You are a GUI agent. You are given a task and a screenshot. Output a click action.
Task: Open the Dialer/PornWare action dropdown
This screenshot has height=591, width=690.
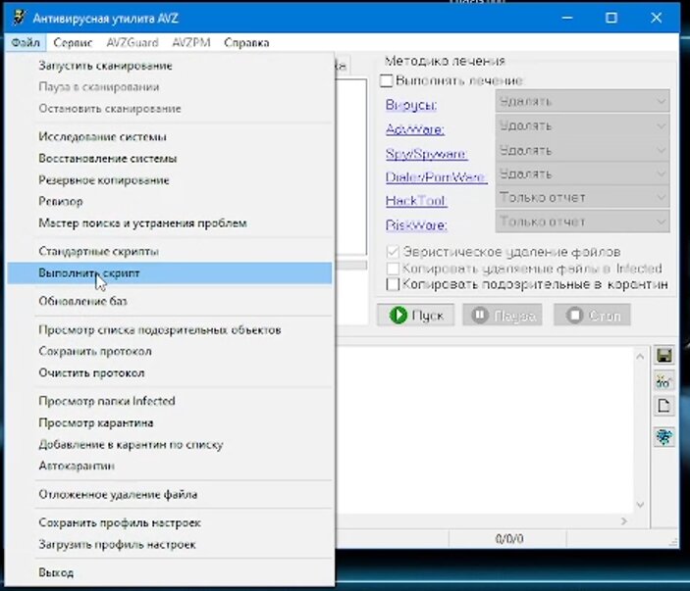(583, 174)
